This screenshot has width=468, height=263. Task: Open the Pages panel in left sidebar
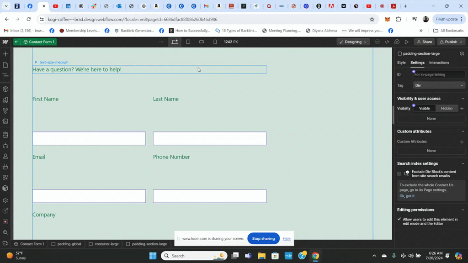tap(5, 65)
